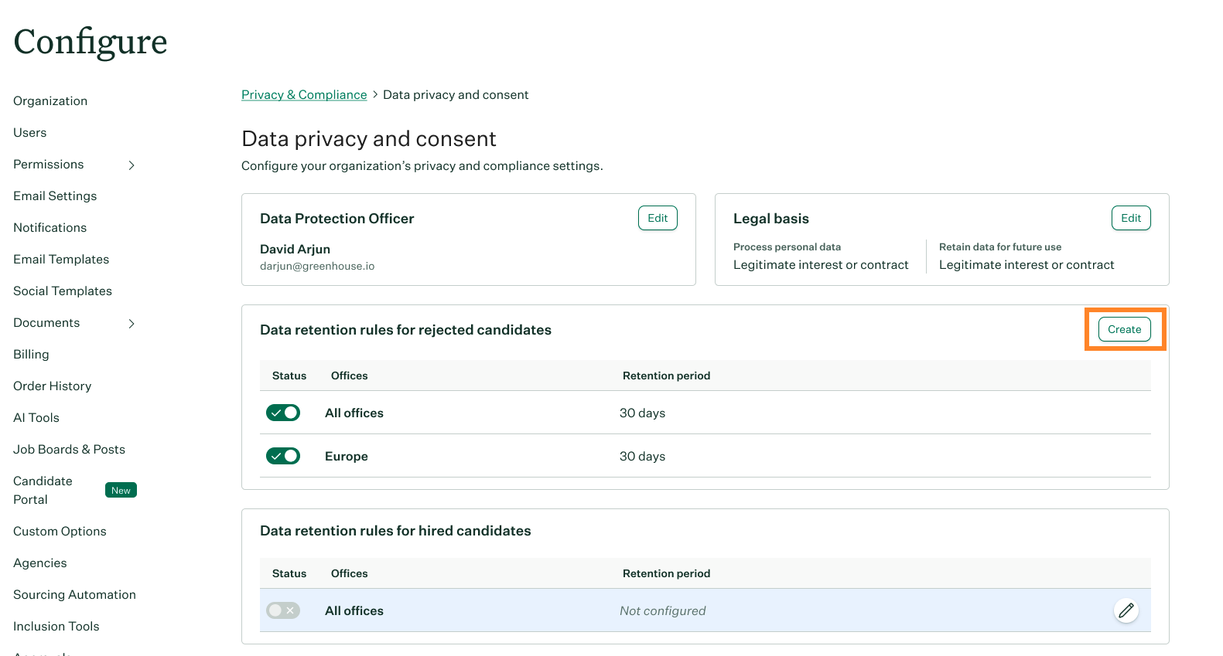The width and height of the screenshot is (1223, 656).
Task: Open AI Tools settings
Action: pos(36,418)
